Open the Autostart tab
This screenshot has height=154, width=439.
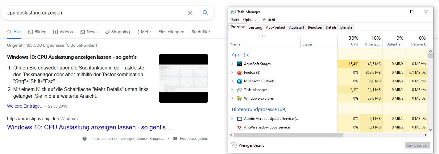tap(296, 27)
